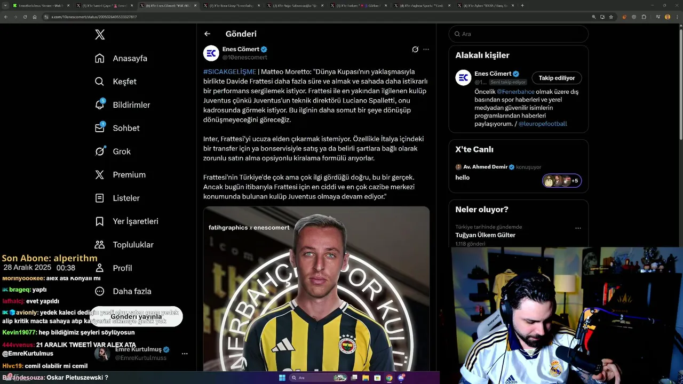The width and height of the screenshot is (683, 384).
Task: Switch to the Furkan X tab
Action: pyautogui.click(x=359, y=5)
